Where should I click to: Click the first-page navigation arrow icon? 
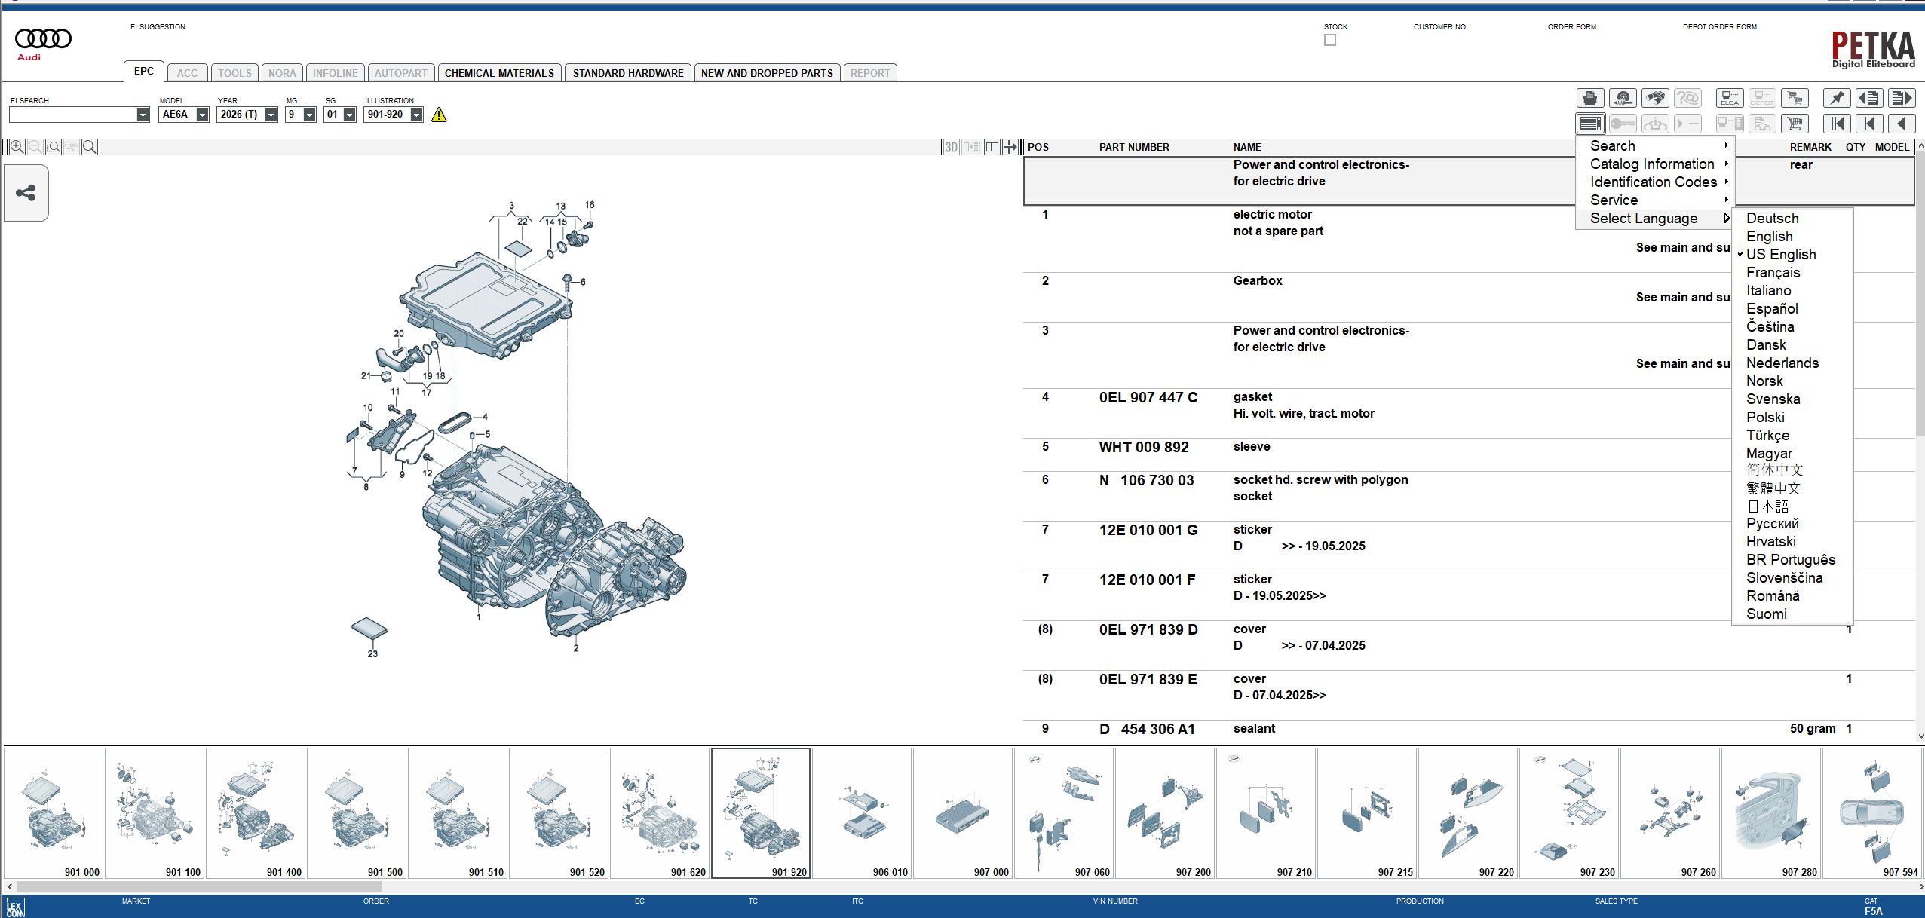pos(1837,124)
